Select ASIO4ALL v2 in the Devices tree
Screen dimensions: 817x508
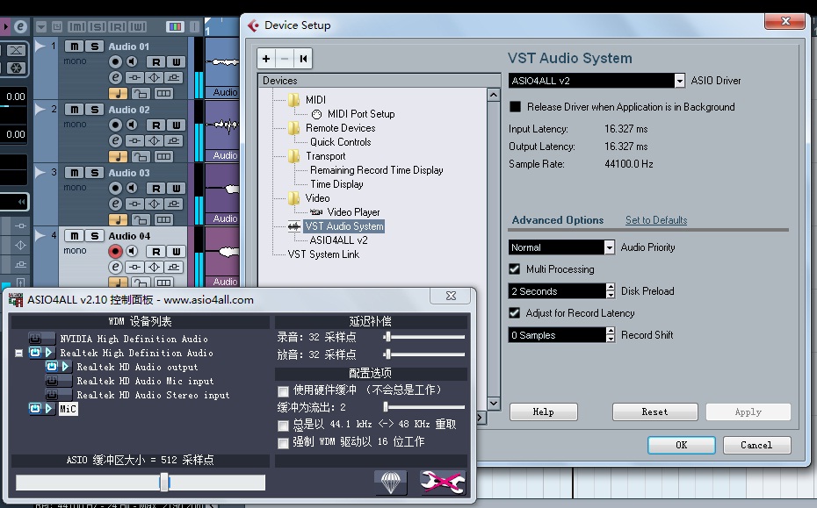click(339, 240)
